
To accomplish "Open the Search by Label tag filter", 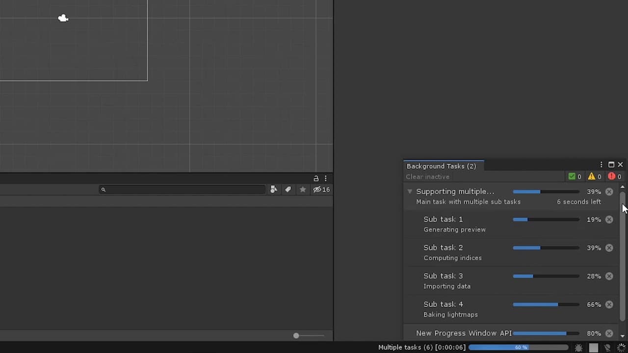I will tap(288, 190).
